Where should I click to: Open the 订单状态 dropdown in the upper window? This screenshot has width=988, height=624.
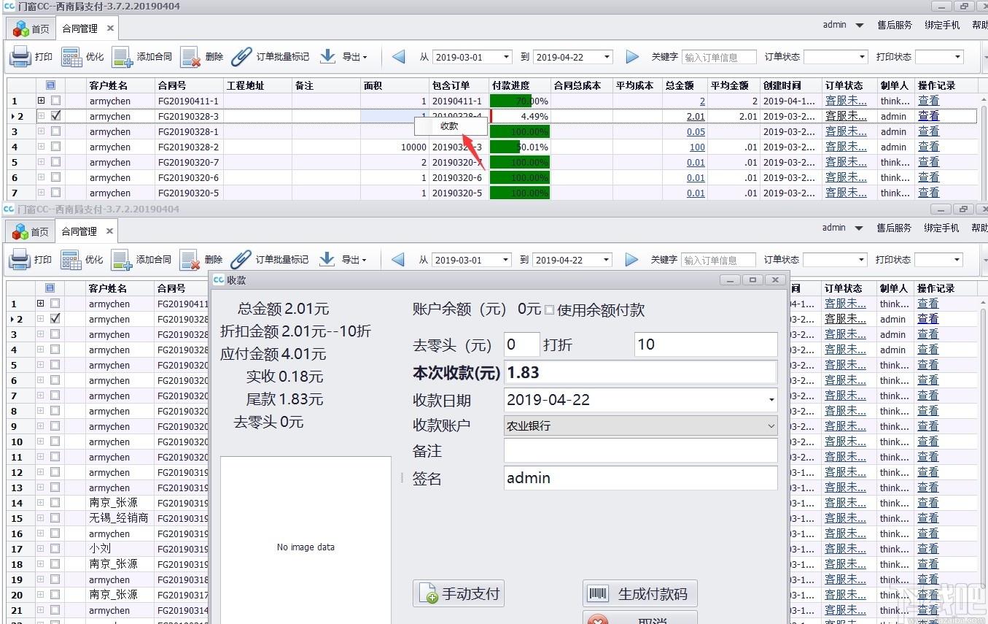pyautogui.click(x=863, y=57)
